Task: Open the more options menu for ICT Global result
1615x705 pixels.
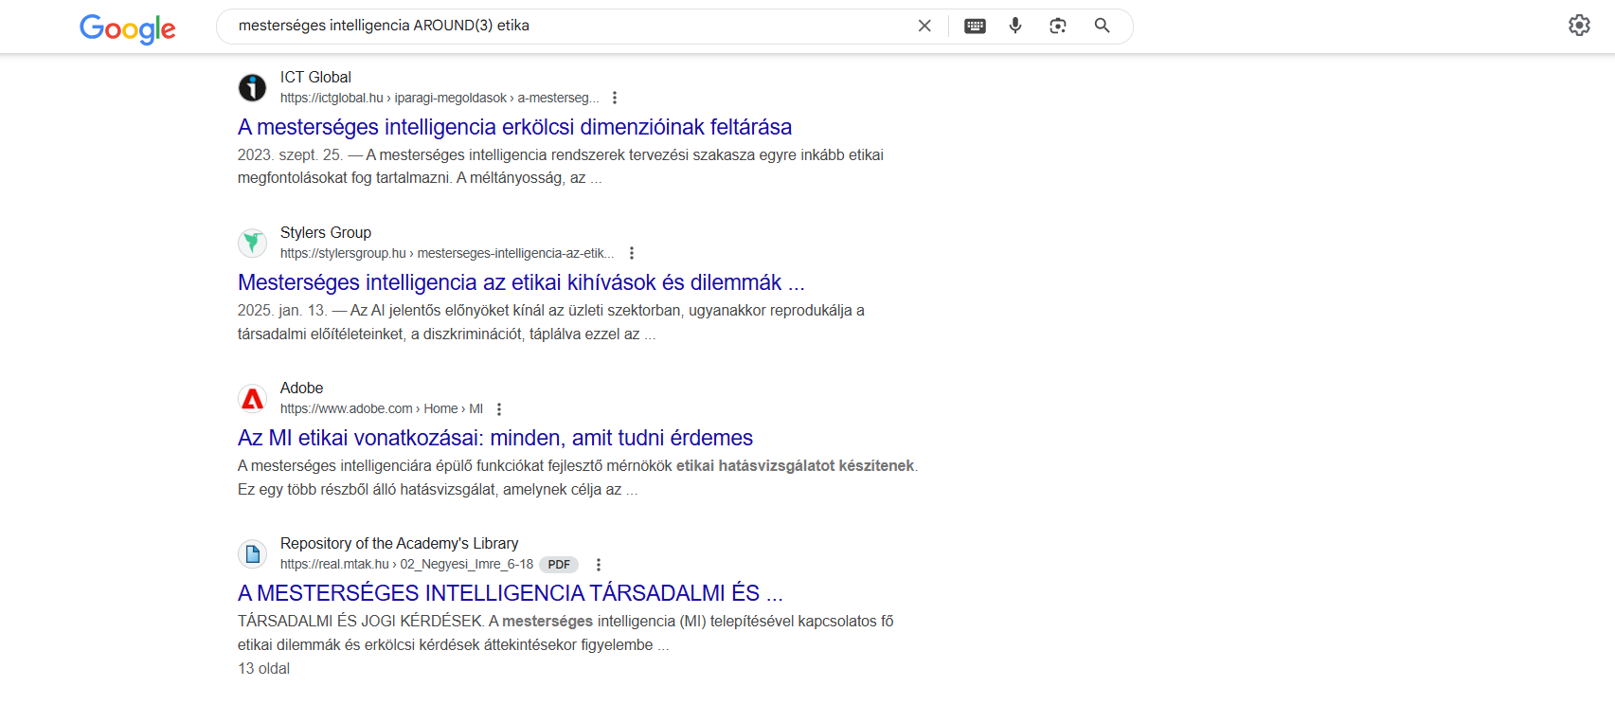Action: (615, 98)
